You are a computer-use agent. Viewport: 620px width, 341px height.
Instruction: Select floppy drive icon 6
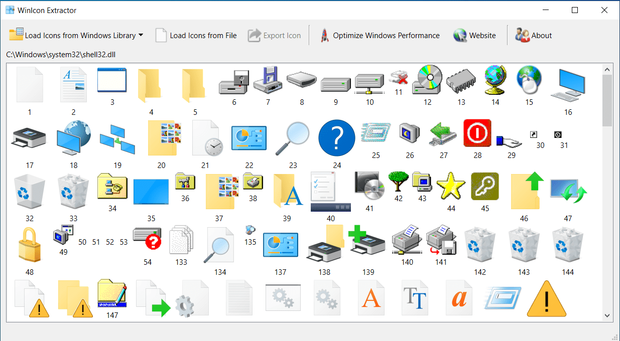click(234, 82)
